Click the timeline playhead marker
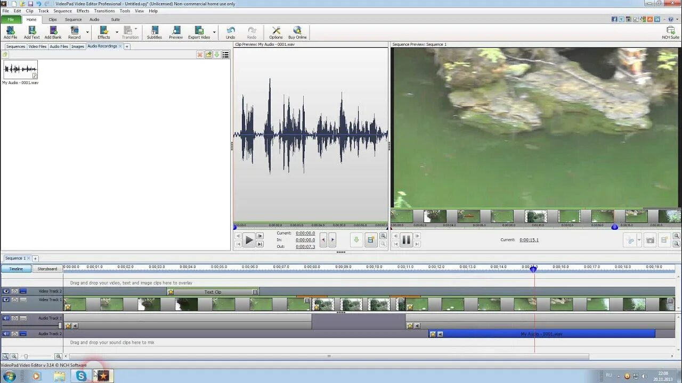 (x=533, y=269)
